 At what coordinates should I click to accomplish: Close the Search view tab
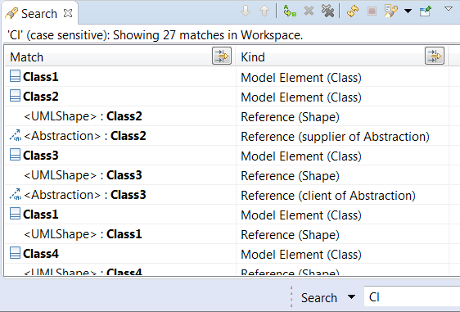coord(68,13)
